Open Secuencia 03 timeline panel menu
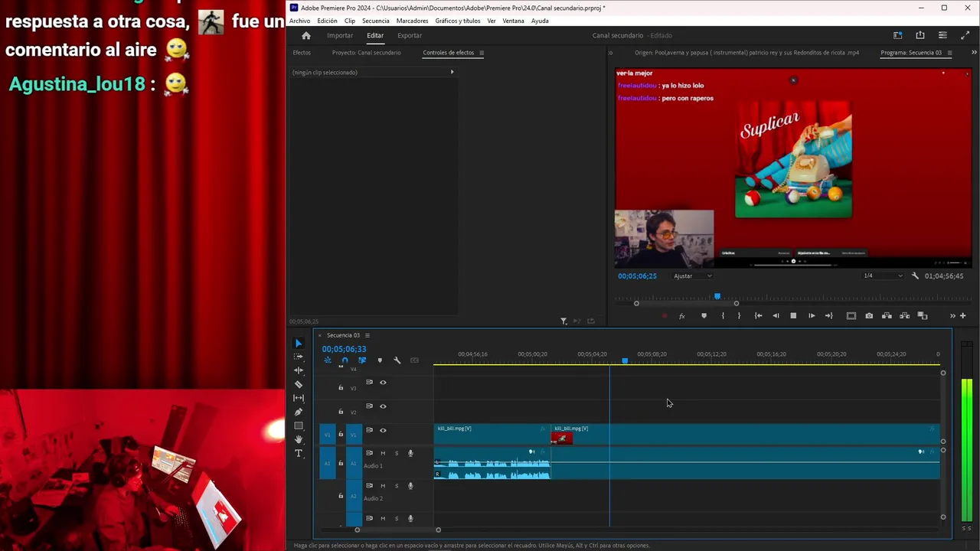This screenshot has height=551, width=980. pos(367,335)
